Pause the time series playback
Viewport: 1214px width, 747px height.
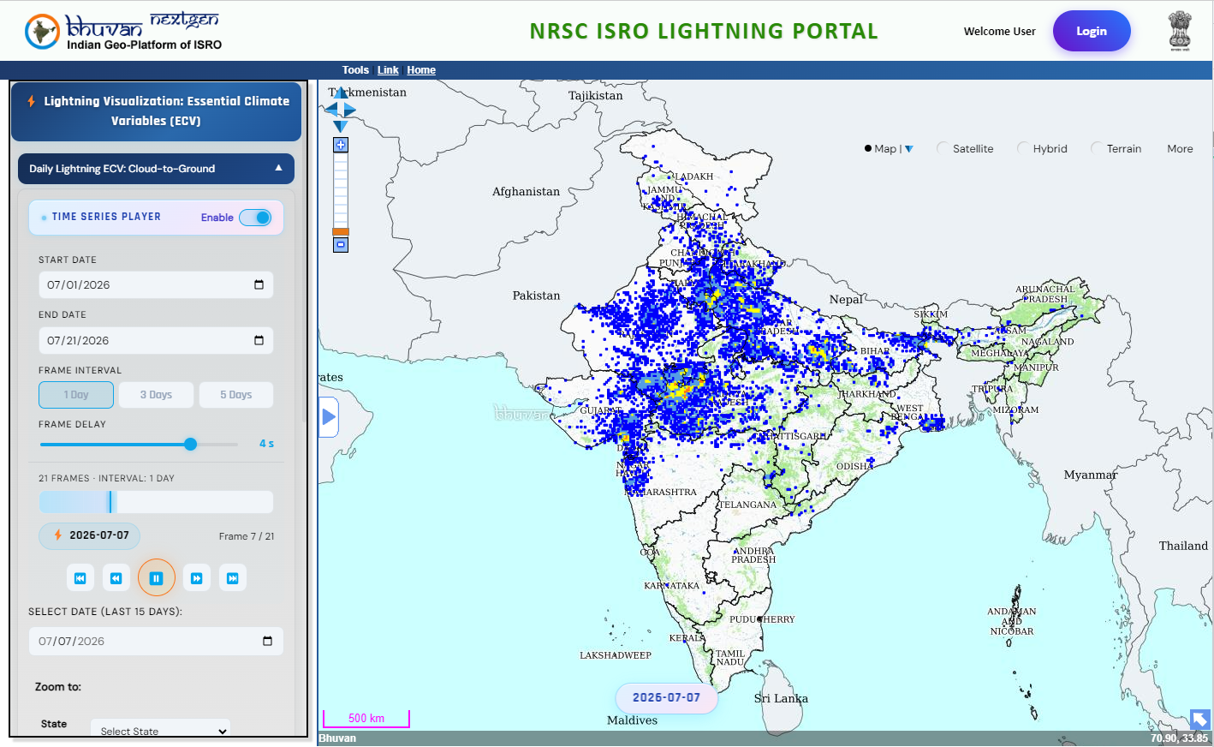tap(156, 578)
